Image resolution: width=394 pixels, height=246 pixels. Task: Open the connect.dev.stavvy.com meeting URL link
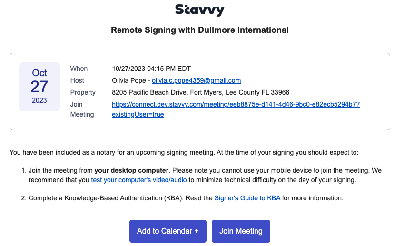tap(236, 104)
